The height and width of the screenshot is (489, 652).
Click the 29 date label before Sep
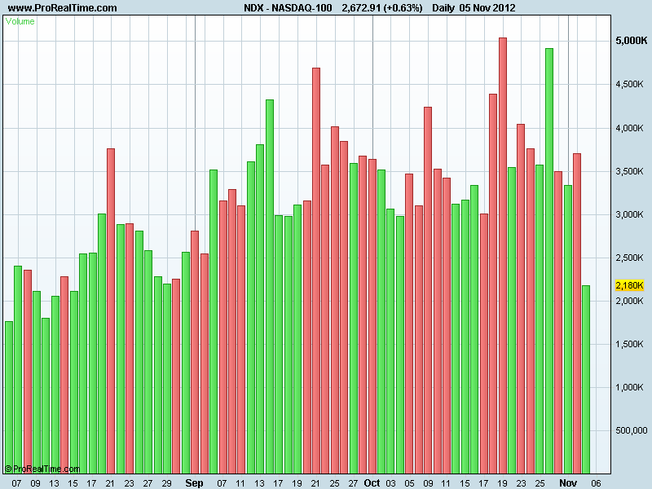tap(166, 483)
